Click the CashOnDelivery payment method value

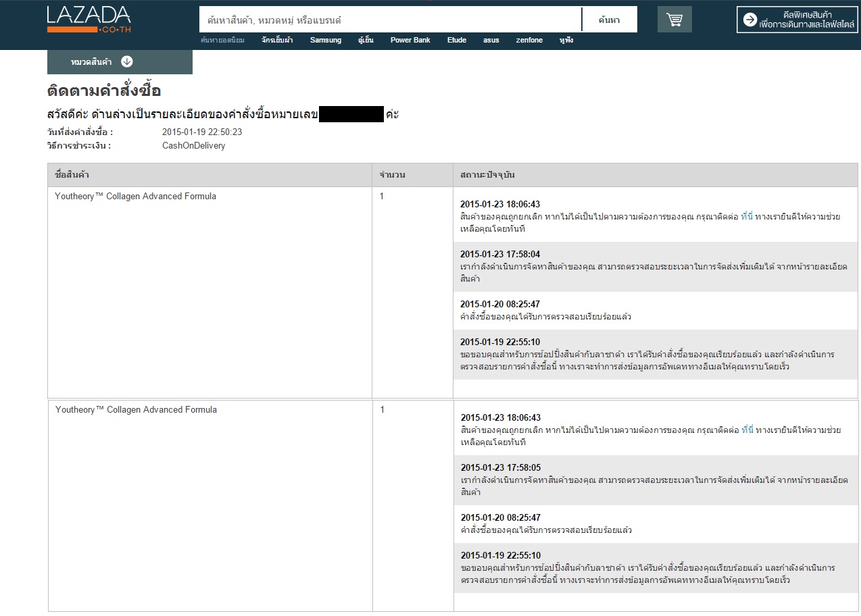point(193,146)
